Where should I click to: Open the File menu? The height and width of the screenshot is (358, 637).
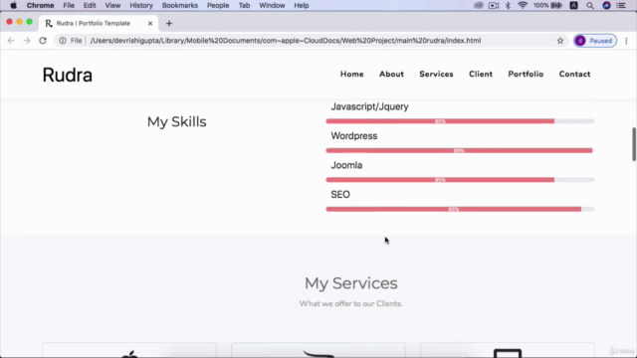[x=69, y=5]
